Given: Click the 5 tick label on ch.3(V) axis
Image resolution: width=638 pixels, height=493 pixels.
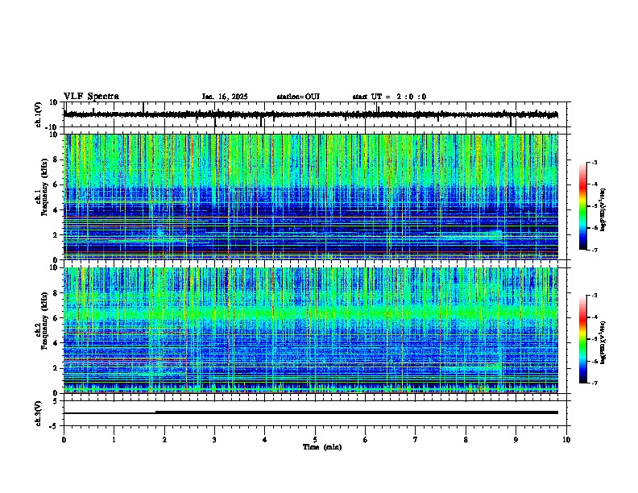Looking at the screenshot, I should tap(56, 401).
